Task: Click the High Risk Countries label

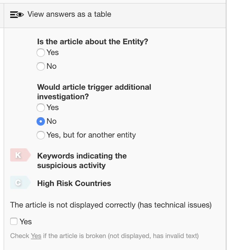Action: click(x=74, y=183)
